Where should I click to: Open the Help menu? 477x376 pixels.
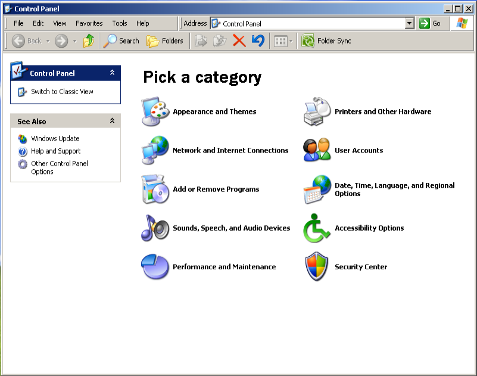point(143,23)
